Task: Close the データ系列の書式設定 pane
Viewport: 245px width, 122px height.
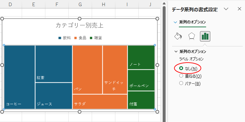Action: [239, 9]
